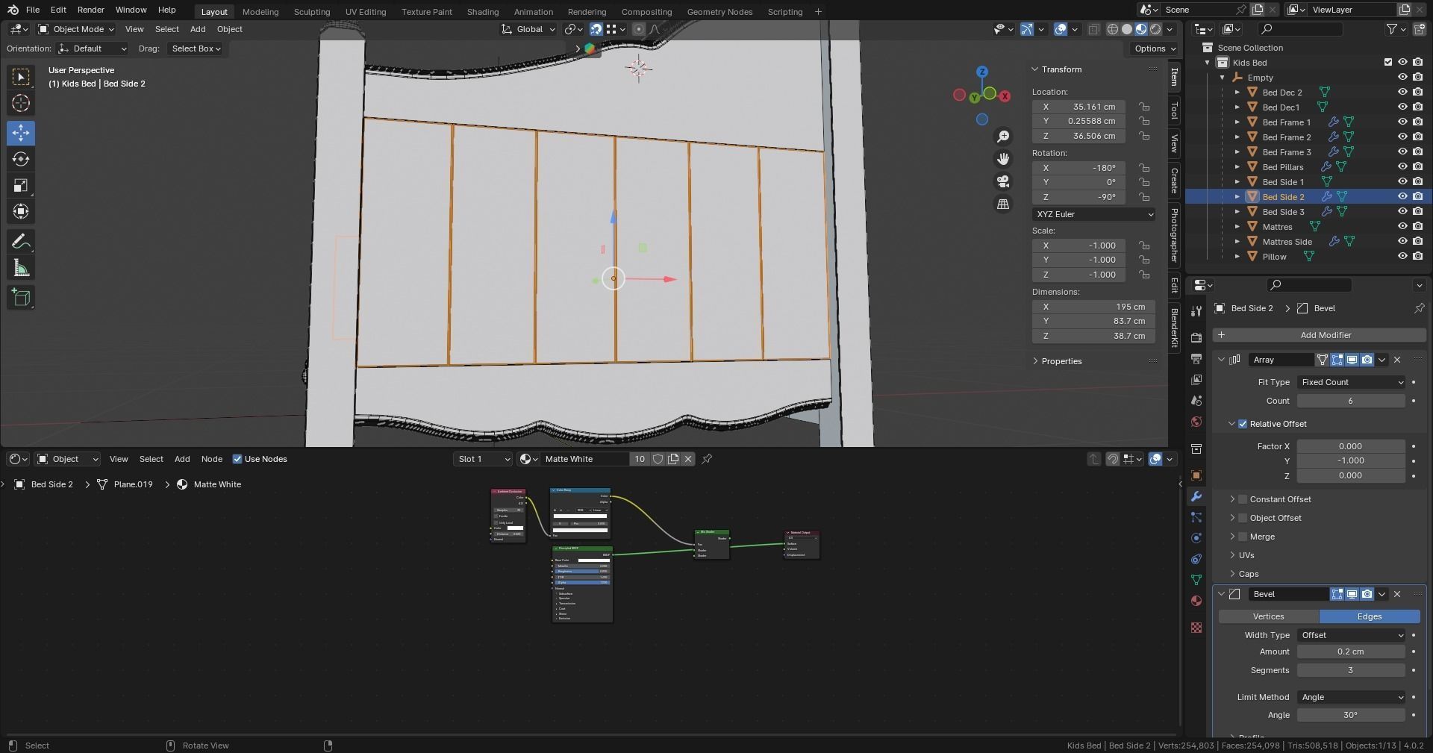Open the Render properties tab
The width and height of the screenshot is (1433, 753).
point(1196,337)
